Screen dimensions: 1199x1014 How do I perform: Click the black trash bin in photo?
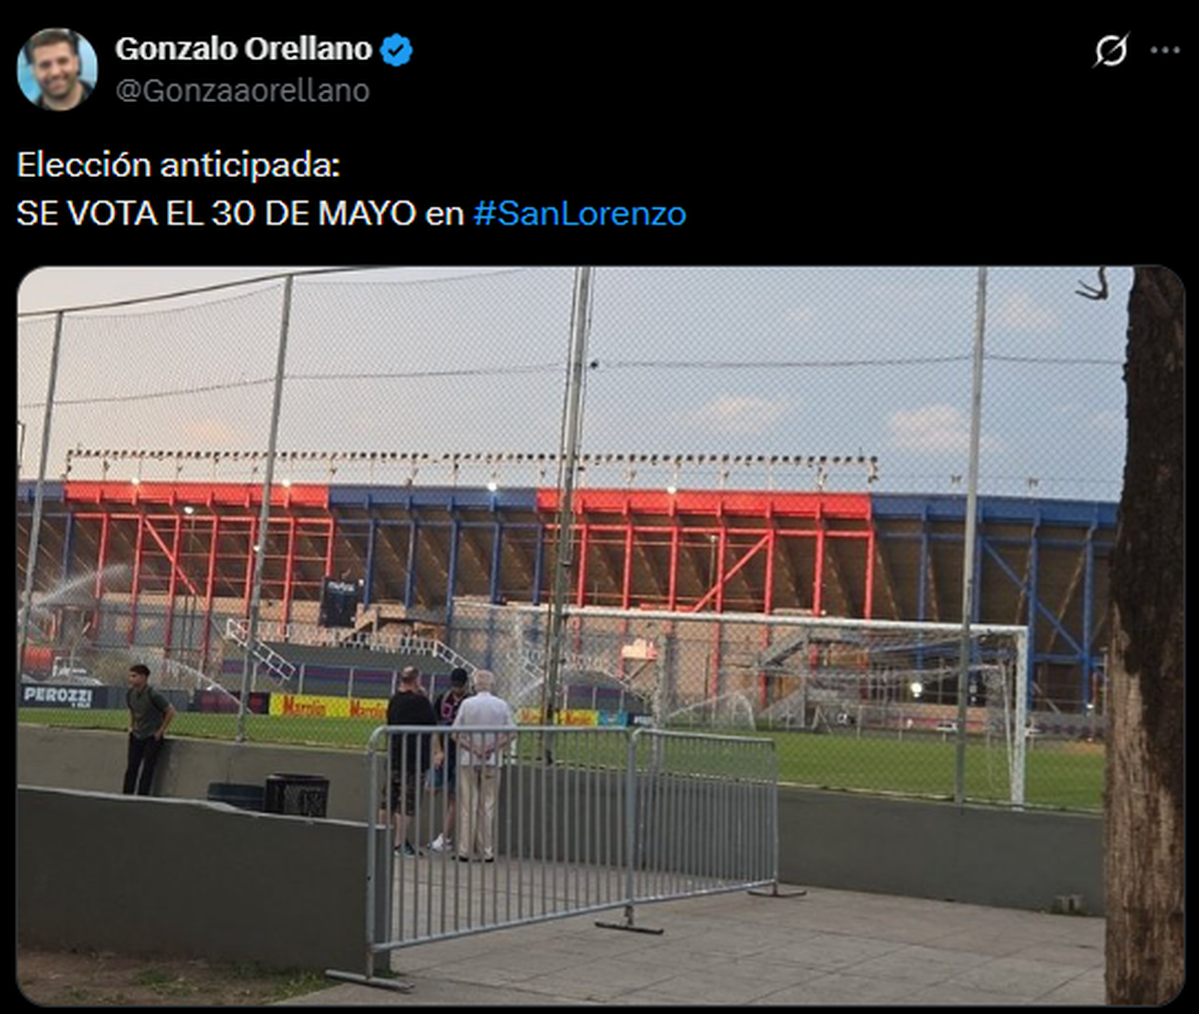tap(296, 795)
